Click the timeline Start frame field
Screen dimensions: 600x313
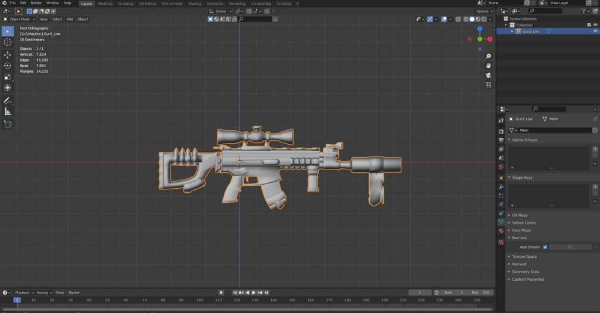coord(454,292)
